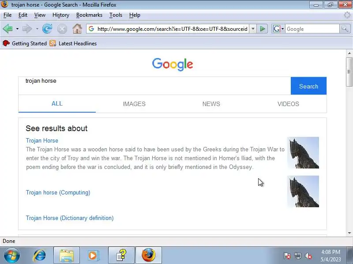
Task: Open the View menu
Action: pyautogui.click(x=40, y=15)
